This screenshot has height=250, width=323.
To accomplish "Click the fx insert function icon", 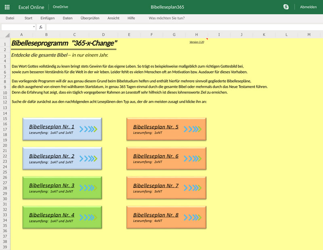I will (41, 27).
